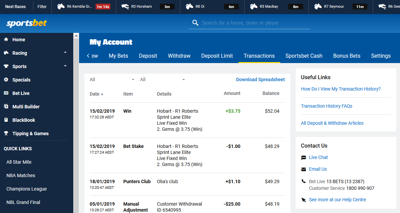
Task: Click the 5m countdown for R3 Horsham
Action: (x=167, y=7)
